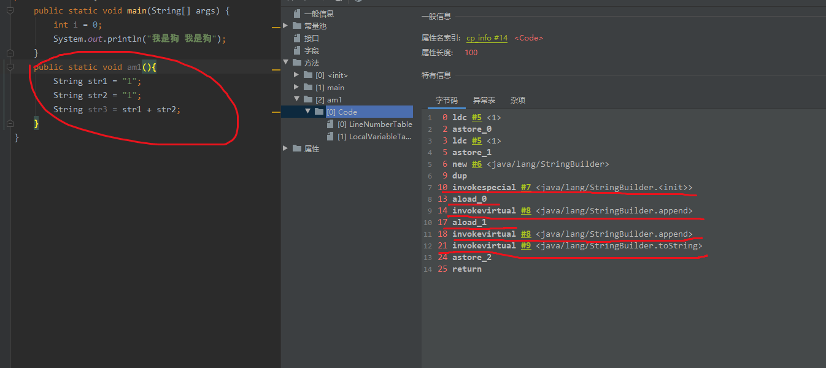Screen dimensions: 826x368
Task: Click the file icon beside 一般信息 in the tree
Action: (x=298, y=13)
